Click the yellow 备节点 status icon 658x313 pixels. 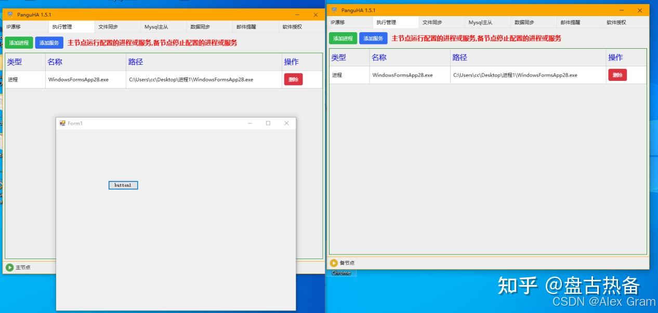[334, 263]
